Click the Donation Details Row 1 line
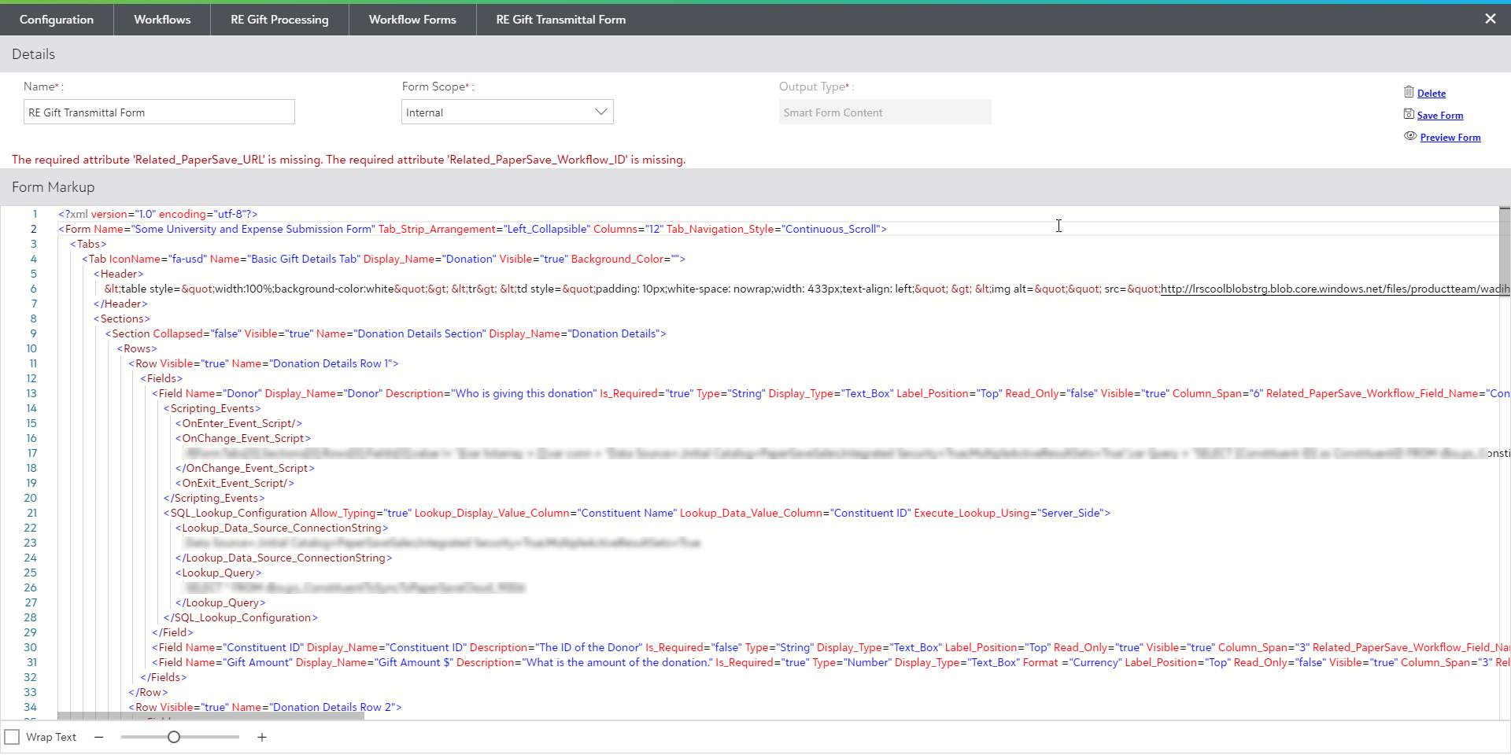Image resolution: width=1511 pixels, height=755 pixels. point(264,363)
